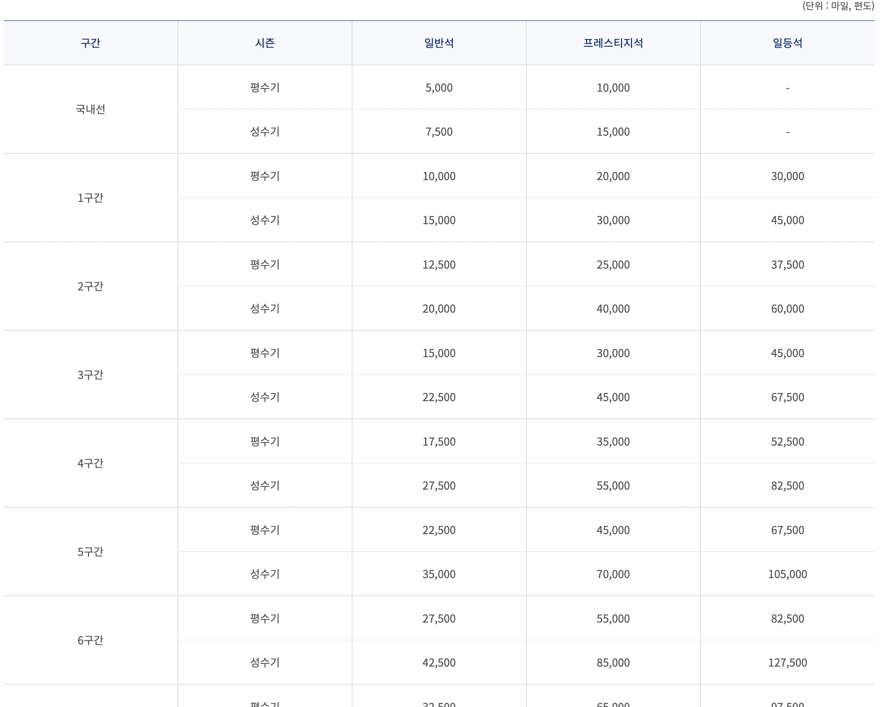Click the 프레스티지석 column header
This screenshot has height=707, width=882.
(613, 43)
